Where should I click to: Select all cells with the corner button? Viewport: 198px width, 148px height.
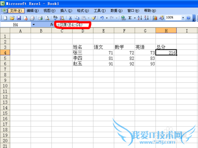click(5, 30)
